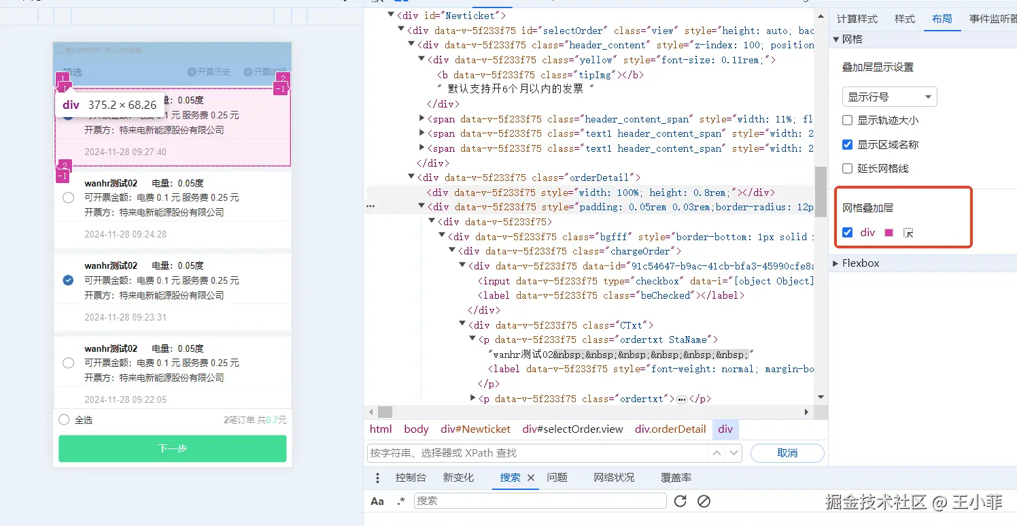
Task: Click the 取消 button
Action: tap(787, 453)
